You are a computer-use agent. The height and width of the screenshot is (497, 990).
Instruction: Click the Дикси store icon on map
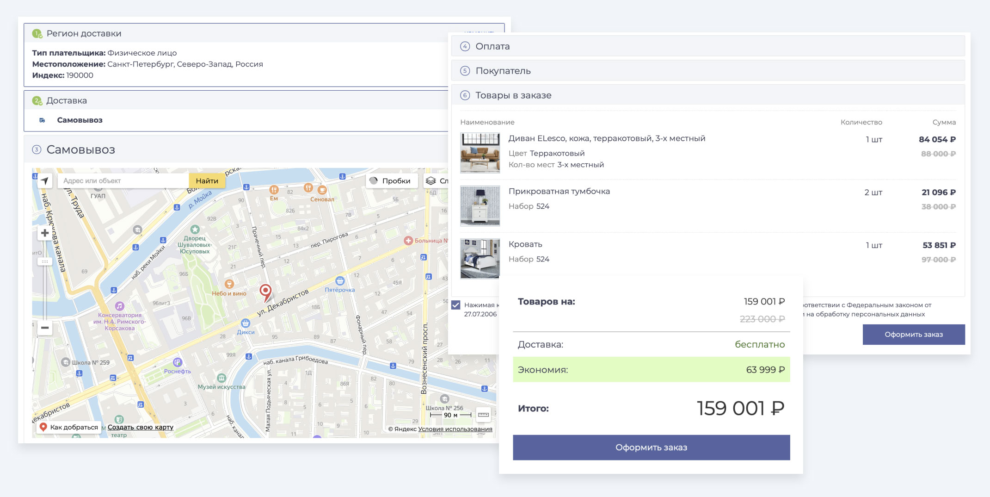[x=246, y=323]
